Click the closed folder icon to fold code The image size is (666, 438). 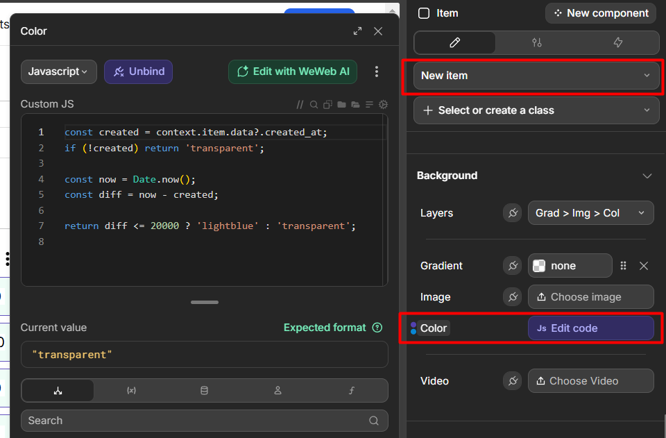click(341, 105)
